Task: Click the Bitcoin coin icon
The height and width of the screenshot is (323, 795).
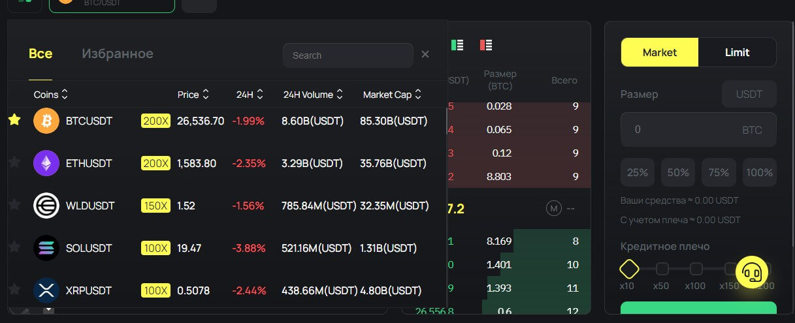Action: [46, 121]
